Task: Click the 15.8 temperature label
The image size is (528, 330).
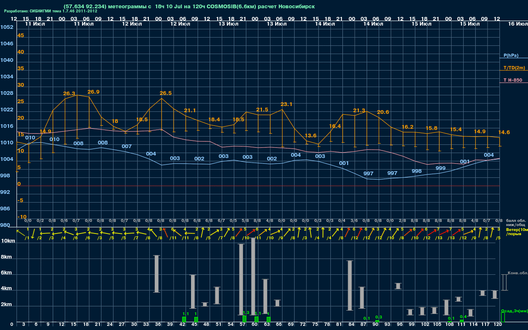Action: click(431, 128)
